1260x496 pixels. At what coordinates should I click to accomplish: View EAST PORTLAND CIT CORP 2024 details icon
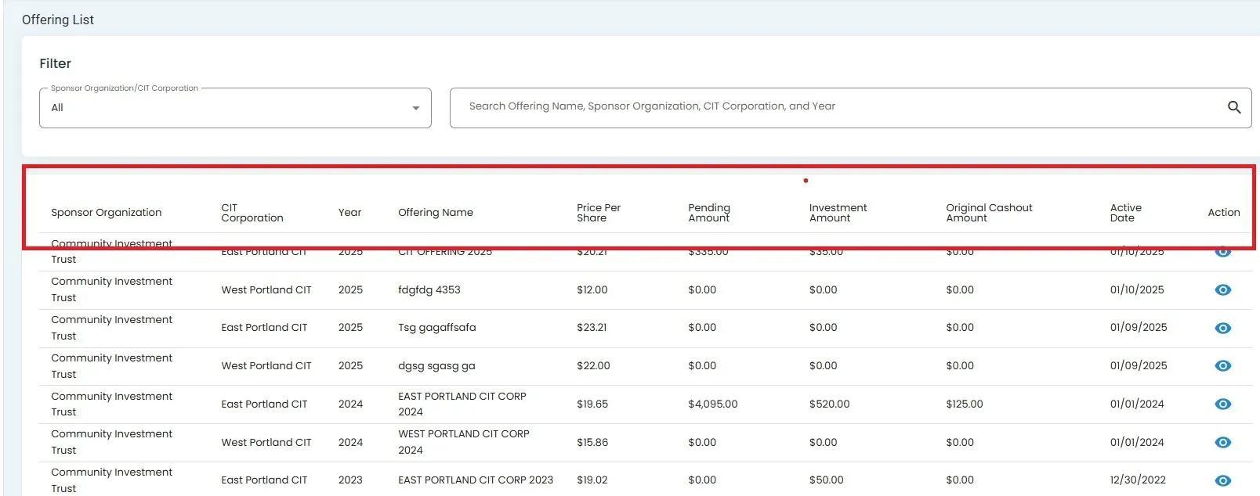pos(1222,404)
